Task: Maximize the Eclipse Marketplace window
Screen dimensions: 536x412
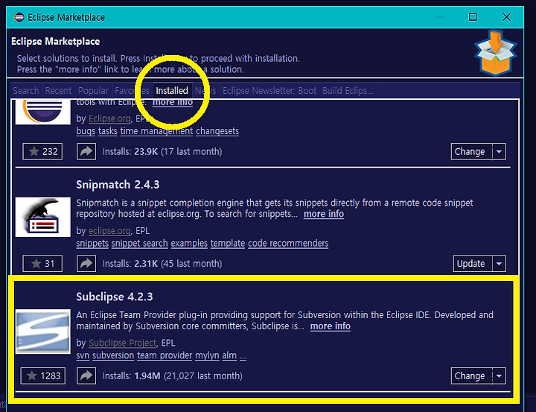Action: pyautogui.click(x=473, y=17)
